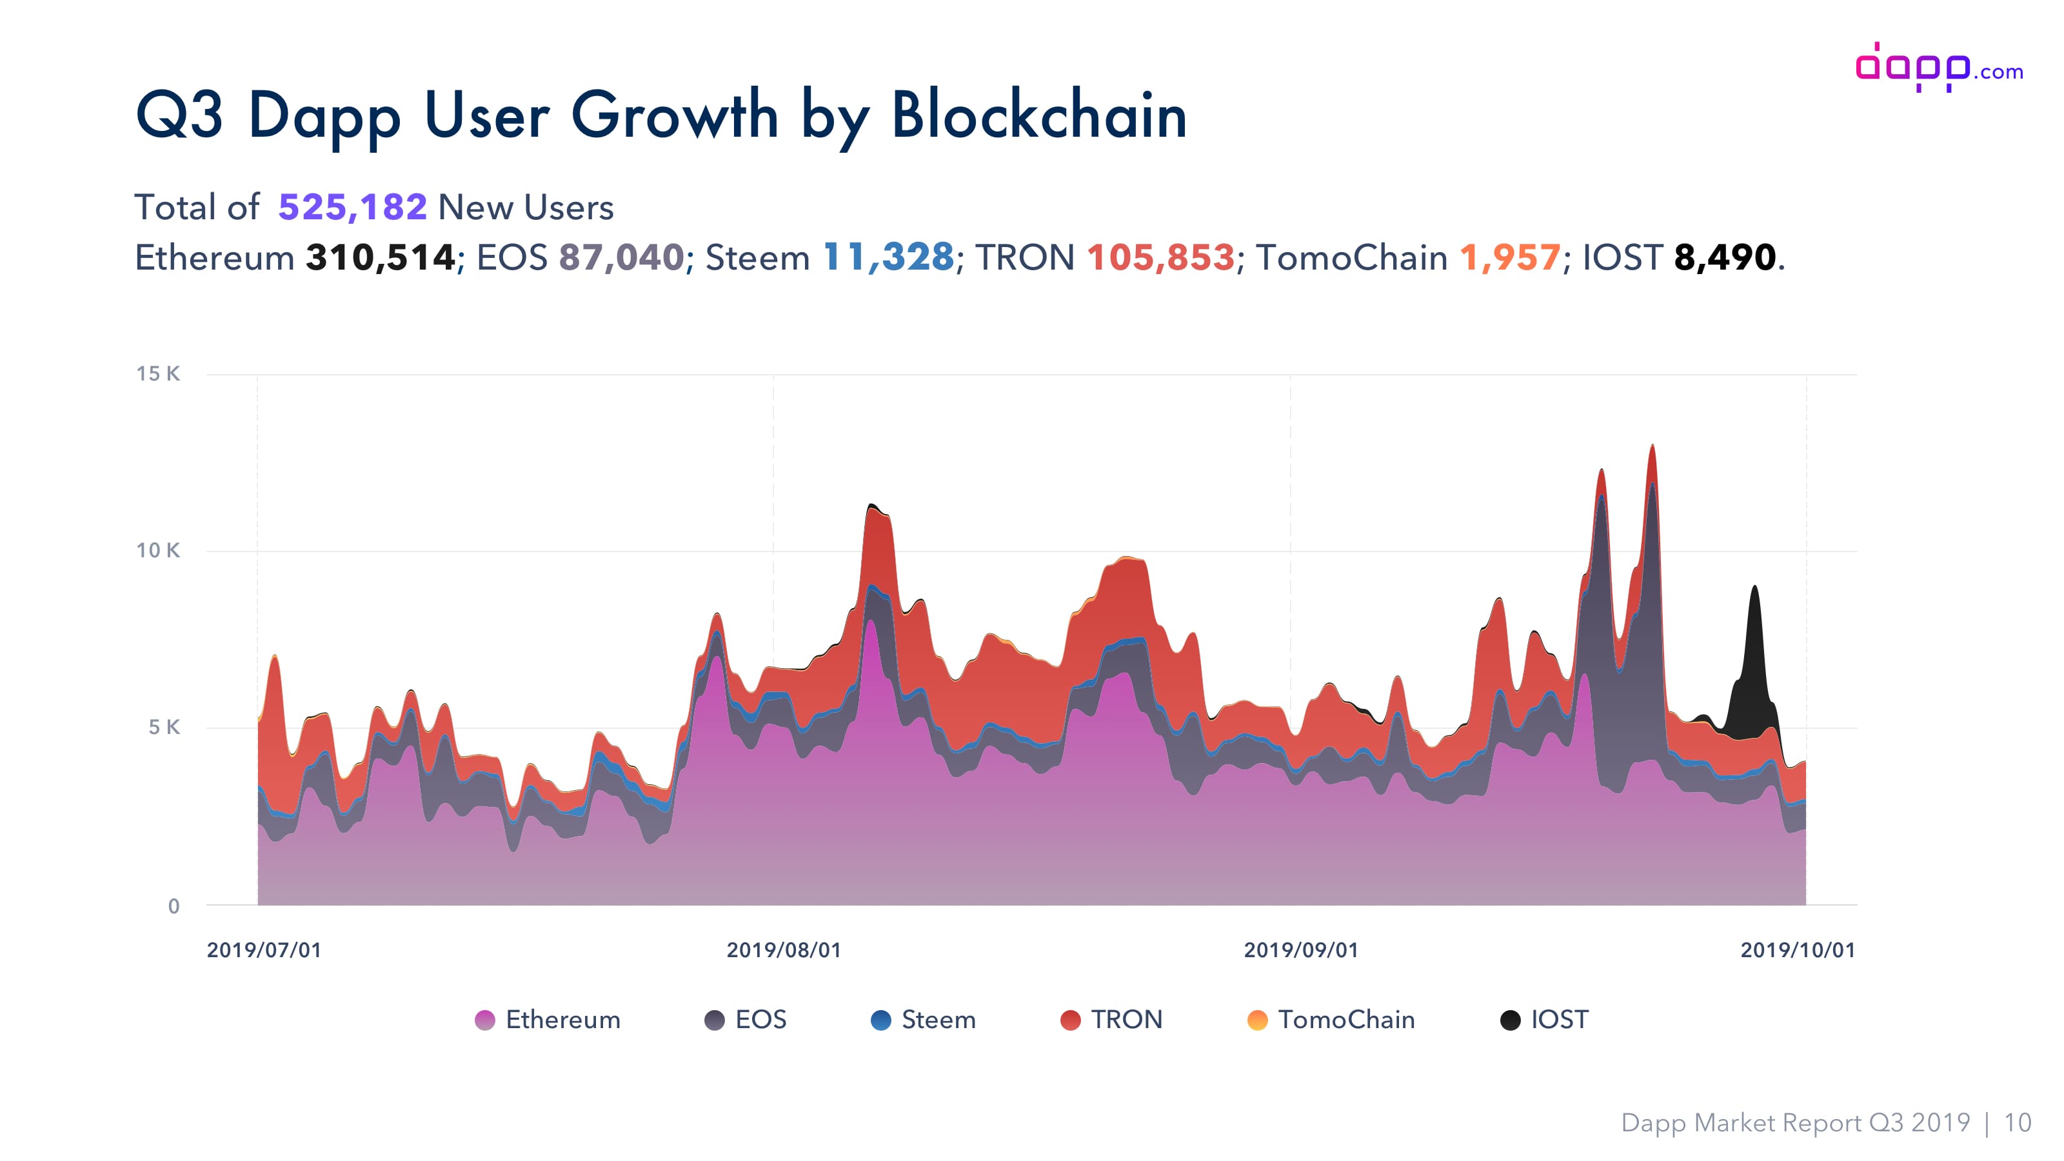The width and height of the screenshot is (2064, 1161).
Task: Click the Q3 Dapp User Growth title
Action: point(662,116)
